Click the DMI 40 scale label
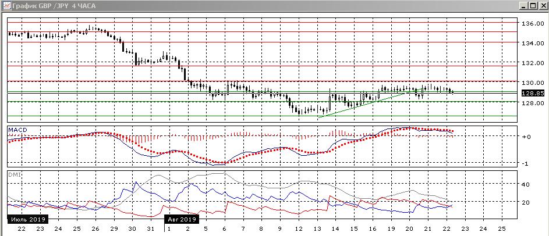The height and width of the screenshot is (236, 549). [526, 184]
